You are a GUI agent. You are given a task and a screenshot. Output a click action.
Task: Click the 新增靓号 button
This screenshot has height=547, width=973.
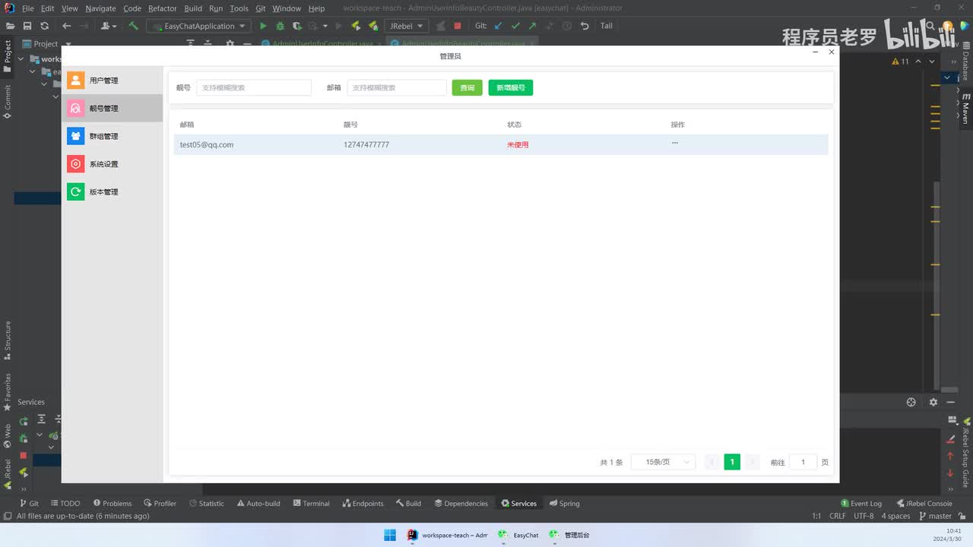[x=511, y=88]
